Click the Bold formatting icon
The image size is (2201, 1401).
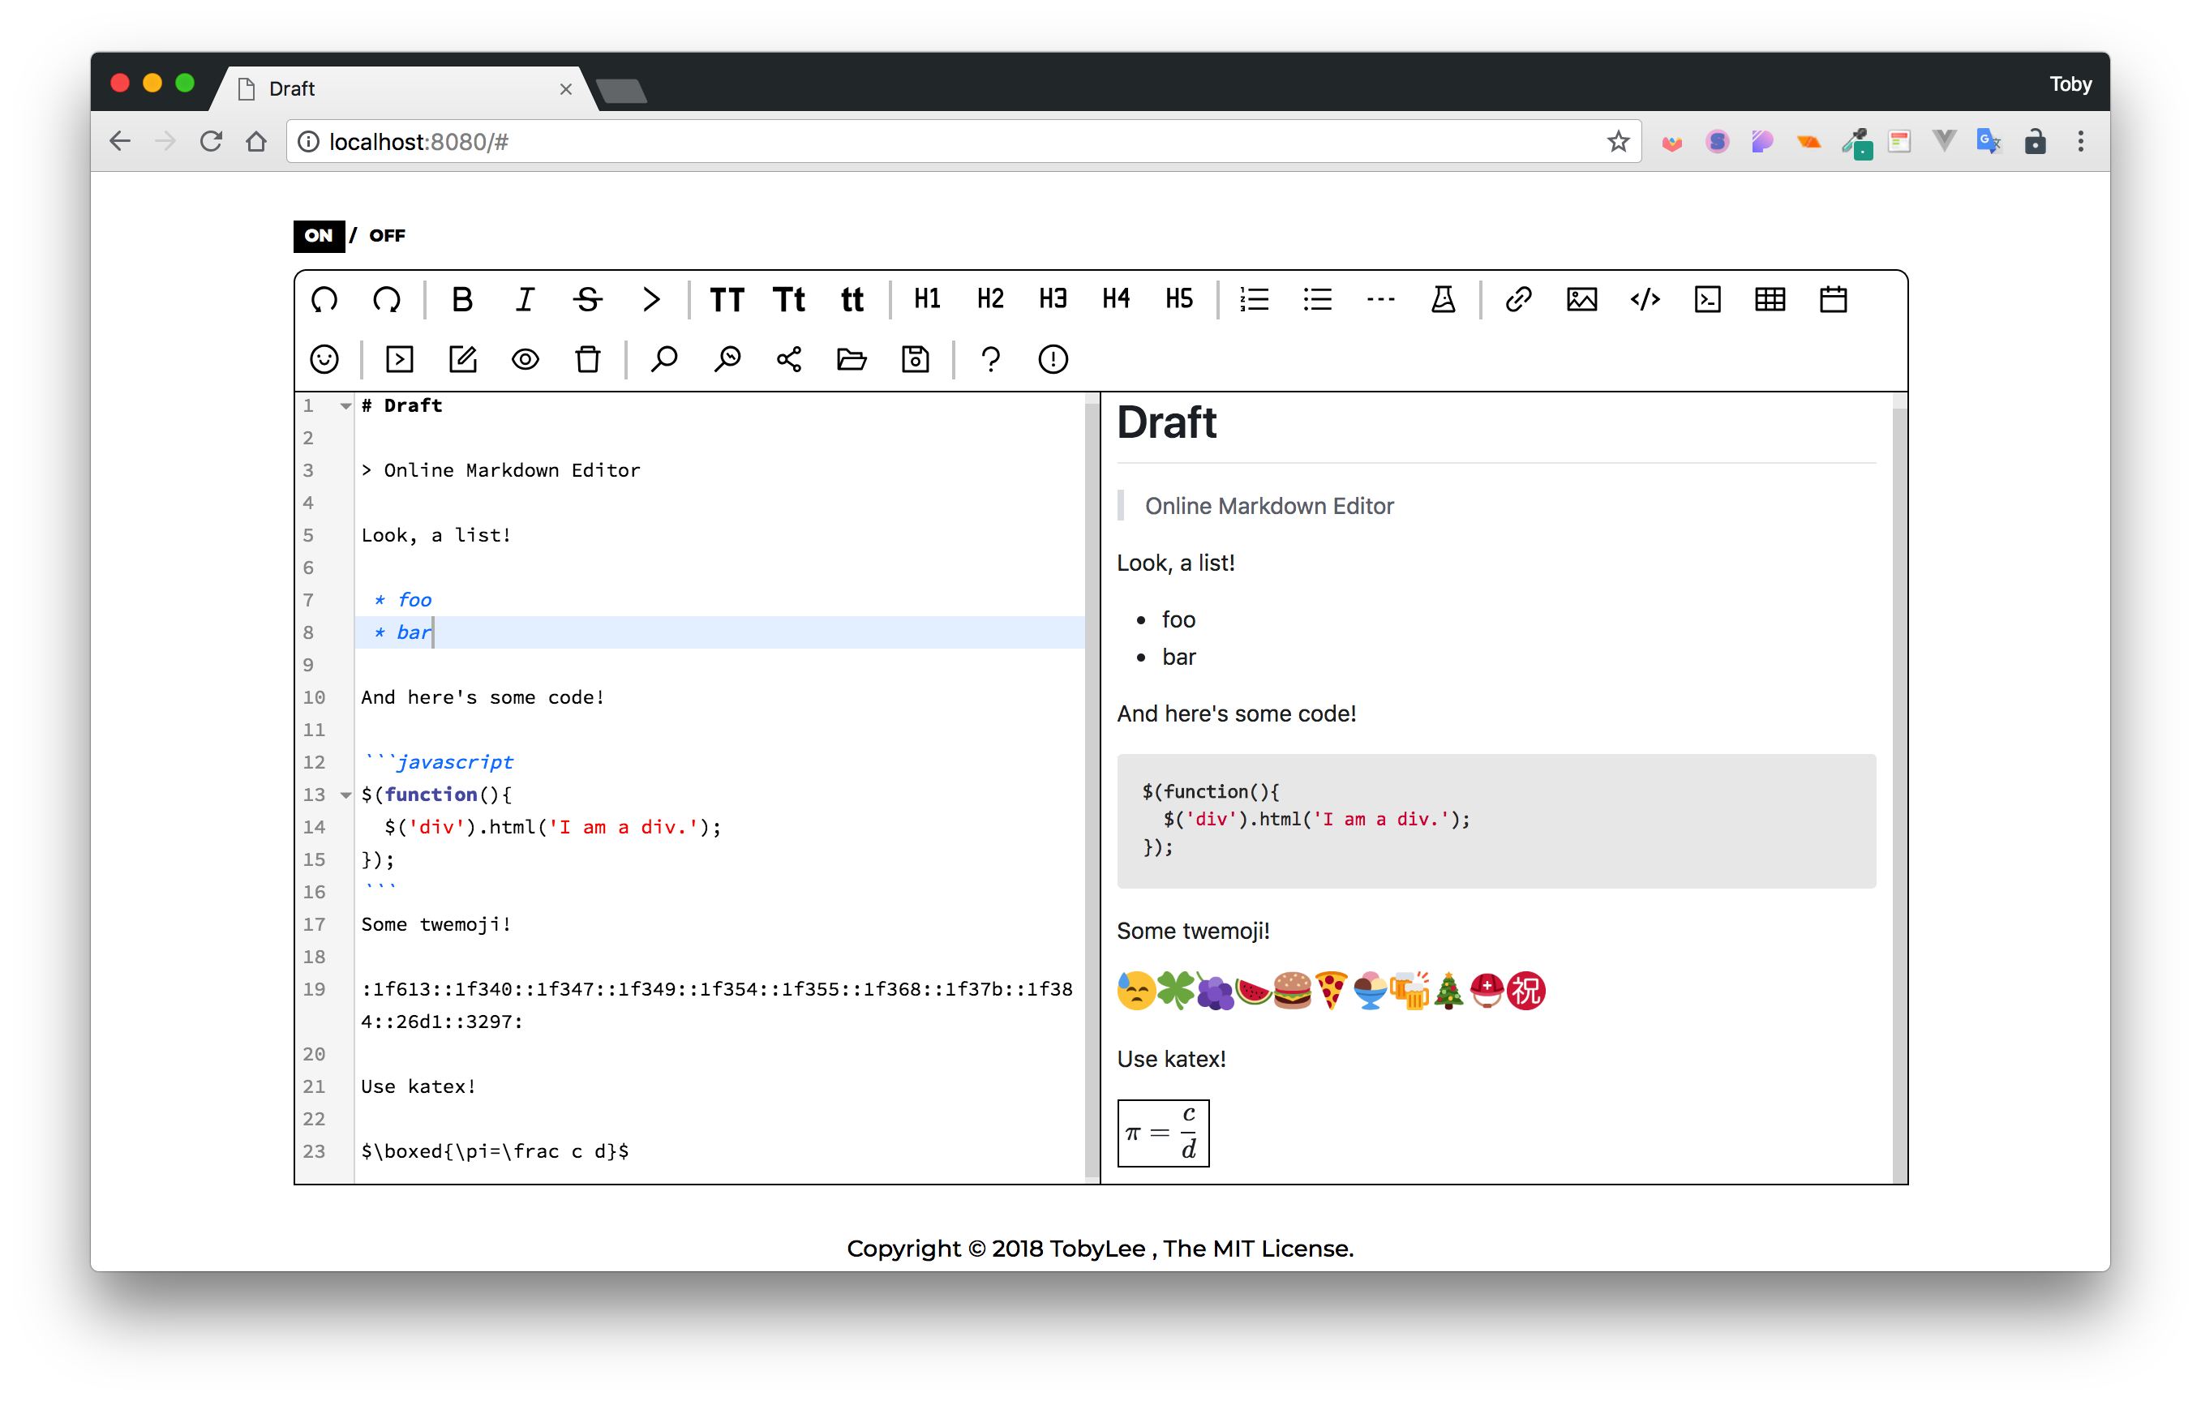(461, 300)
